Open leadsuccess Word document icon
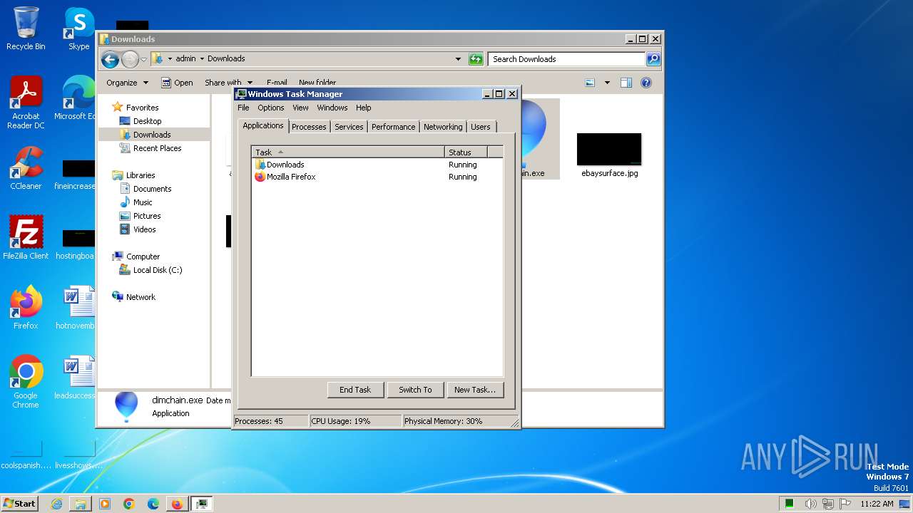Image resolution: width=913 pixels, height=513 pixels. point(77,378)
